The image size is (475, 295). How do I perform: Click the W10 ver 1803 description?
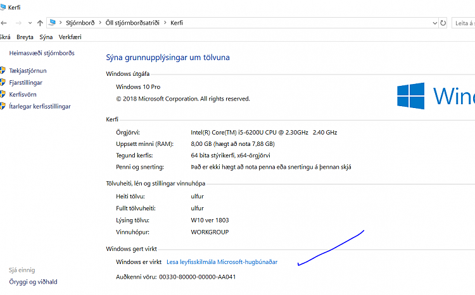click(210, 220)
